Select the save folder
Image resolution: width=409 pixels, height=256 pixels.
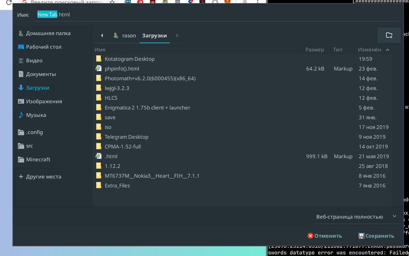coord(243,117)
